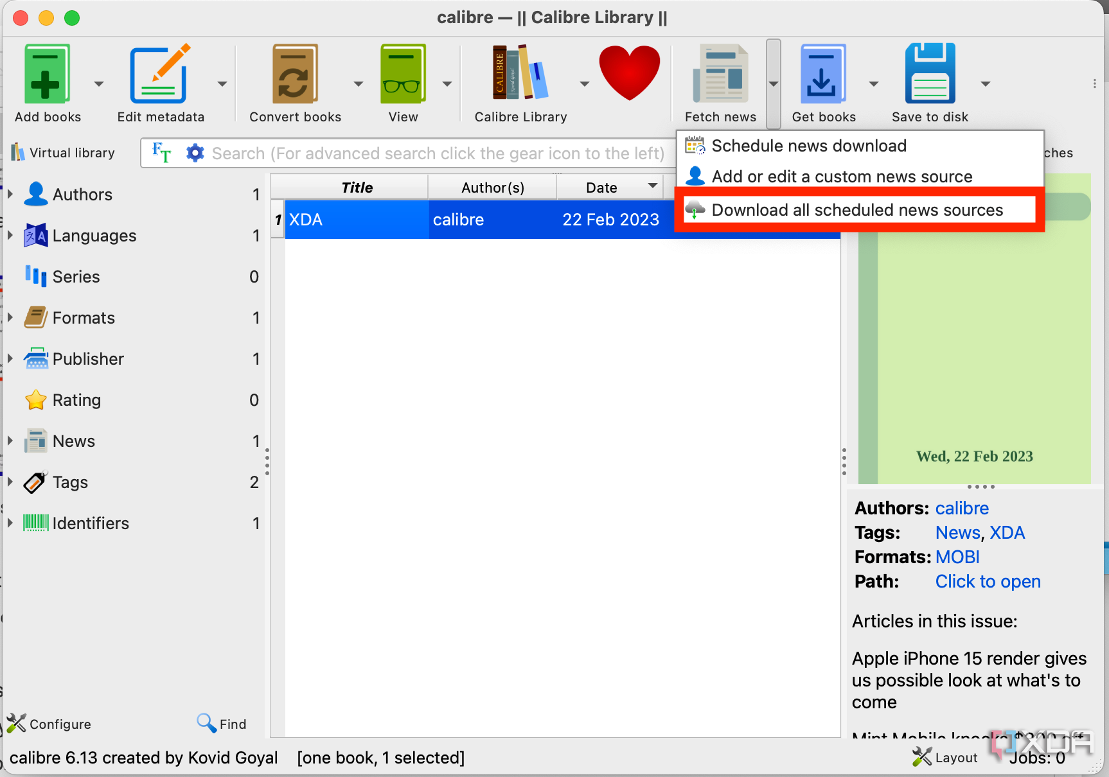Toggle full text search FT icon

pos(161,153)
